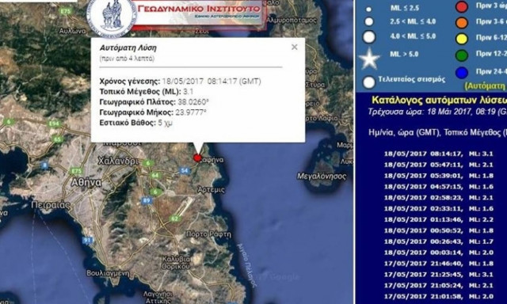Click the Εστιακό Βάθος value 5 χμ
The image size is (507, 304).
pyautogui.click(x=165, y=123)
